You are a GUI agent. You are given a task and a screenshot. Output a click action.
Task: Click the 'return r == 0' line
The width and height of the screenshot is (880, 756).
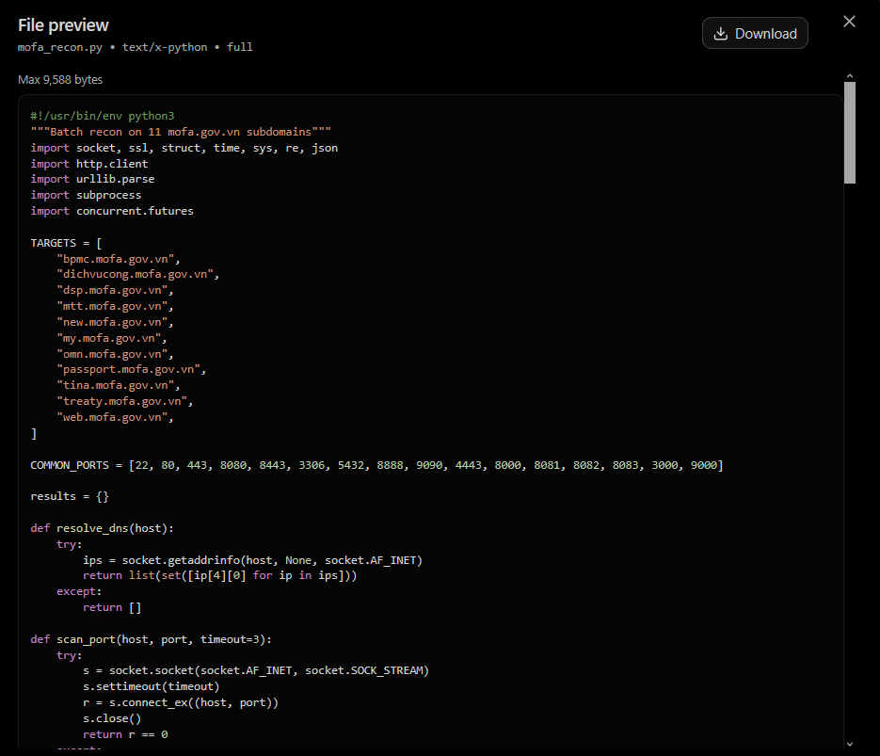pos(125,734)
